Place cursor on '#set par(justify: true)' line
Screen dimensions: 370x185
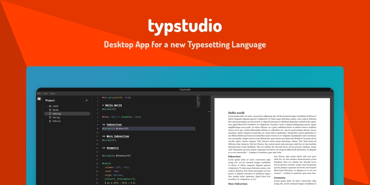point(117,97)
